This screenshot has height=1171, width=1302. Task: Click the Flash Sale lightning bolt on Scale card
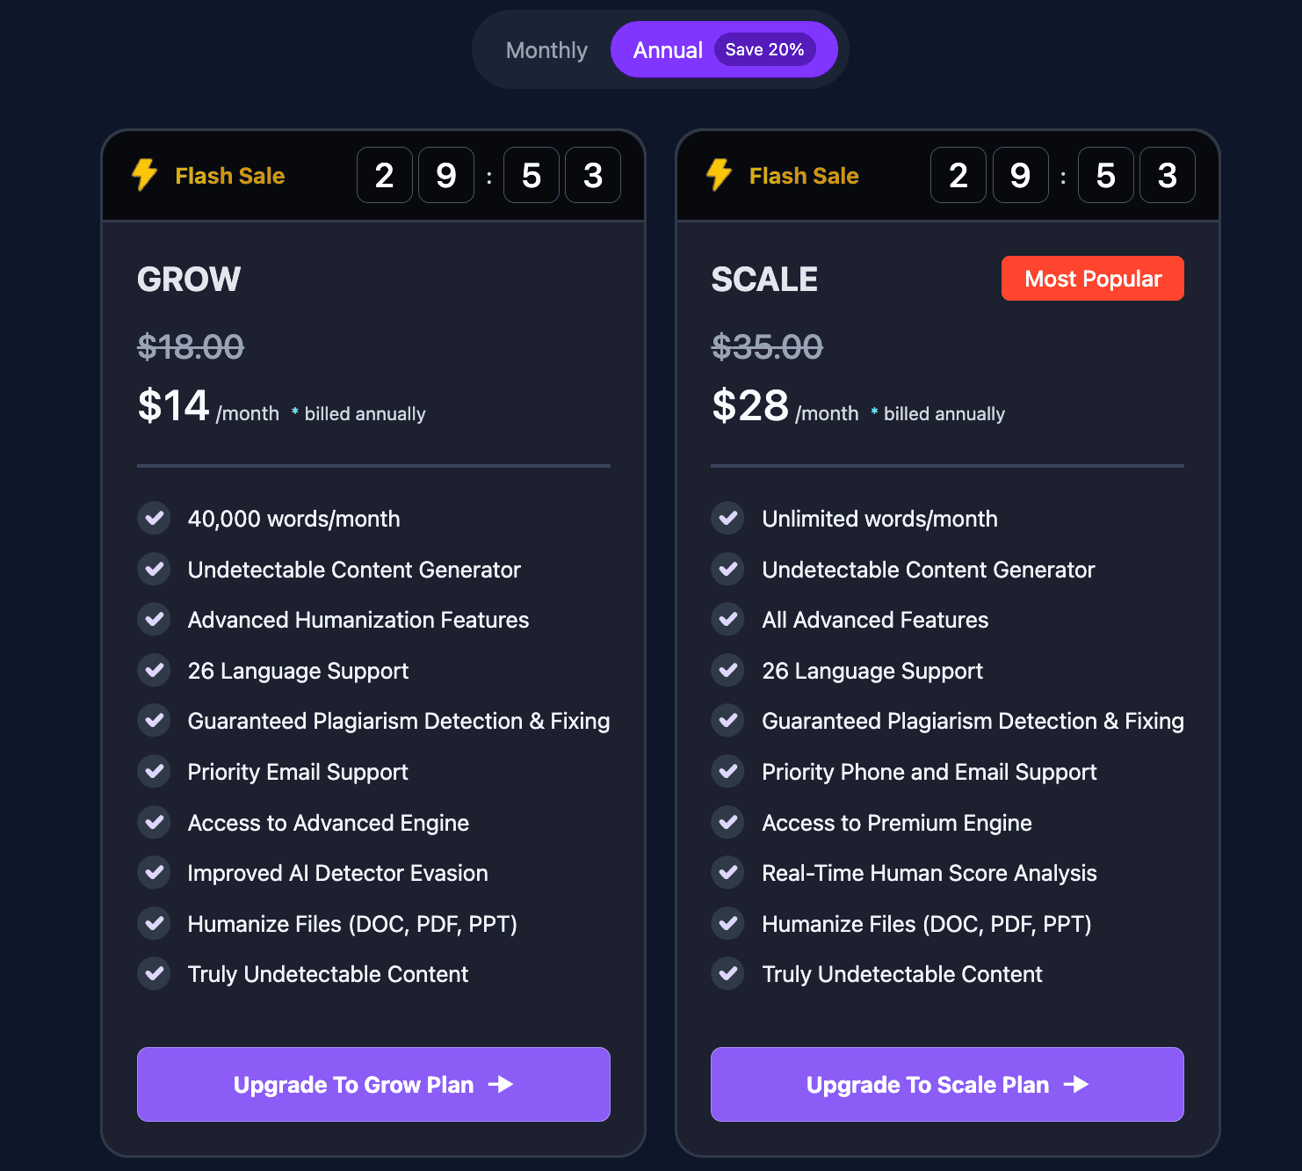[720, 175]
